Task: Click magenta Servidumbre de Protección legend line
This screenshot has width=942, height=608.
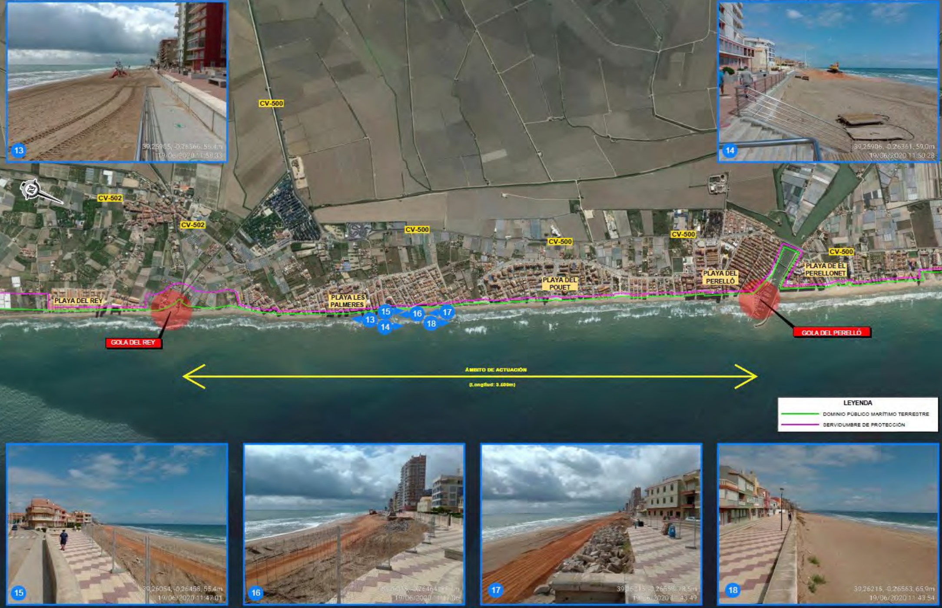Action: tap(799, 425)
